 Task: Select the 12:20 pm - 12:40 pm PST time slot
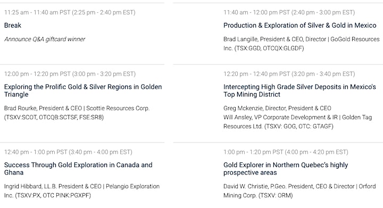click(289, 74)
